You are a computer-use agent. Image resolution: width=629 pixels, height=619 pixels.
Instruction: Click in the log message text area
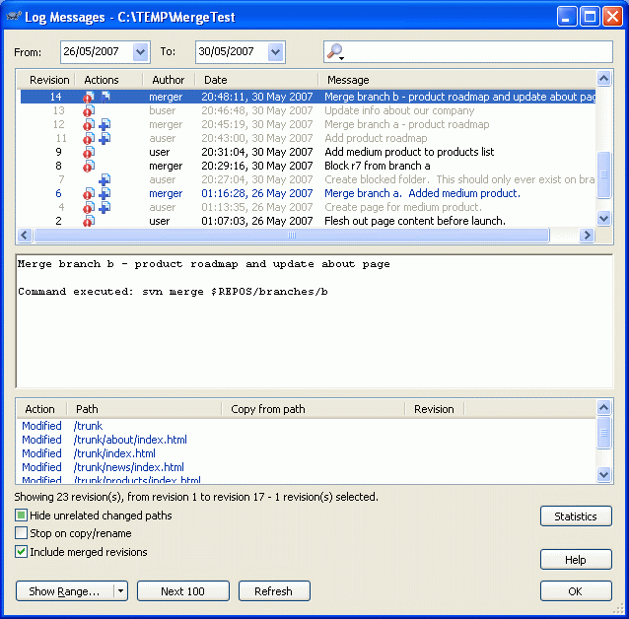coord(314,321)
